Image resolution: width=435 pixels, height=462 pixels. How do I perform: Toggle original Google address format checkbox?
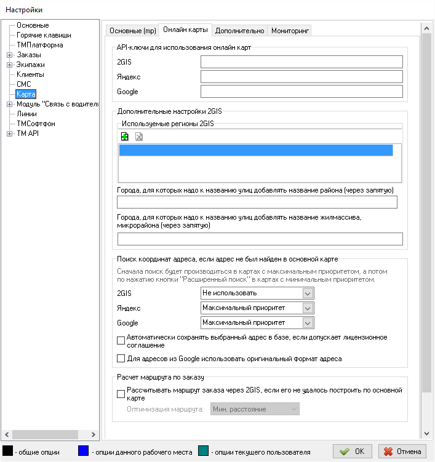tap(121, 358)
